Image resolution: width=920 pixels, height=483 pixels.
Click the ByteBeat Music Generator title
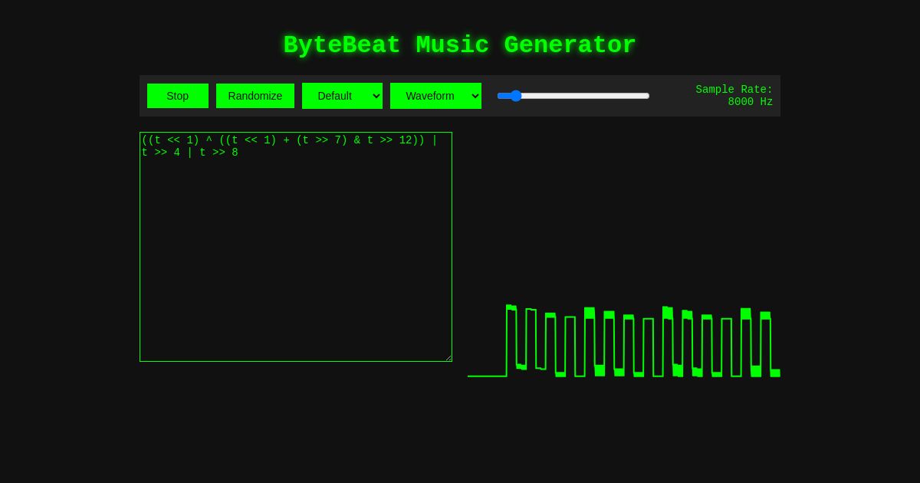(x=459, y=45)
